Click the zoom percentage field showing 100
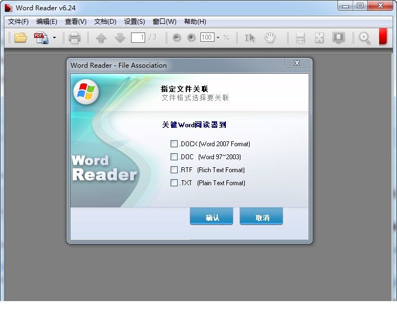 [x=207, y=37]
